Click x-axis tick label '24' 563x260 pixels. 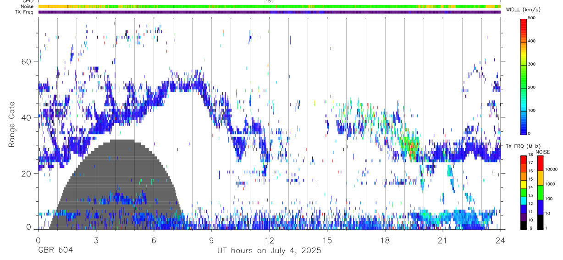pyautogui.click(x=501, y=240)
